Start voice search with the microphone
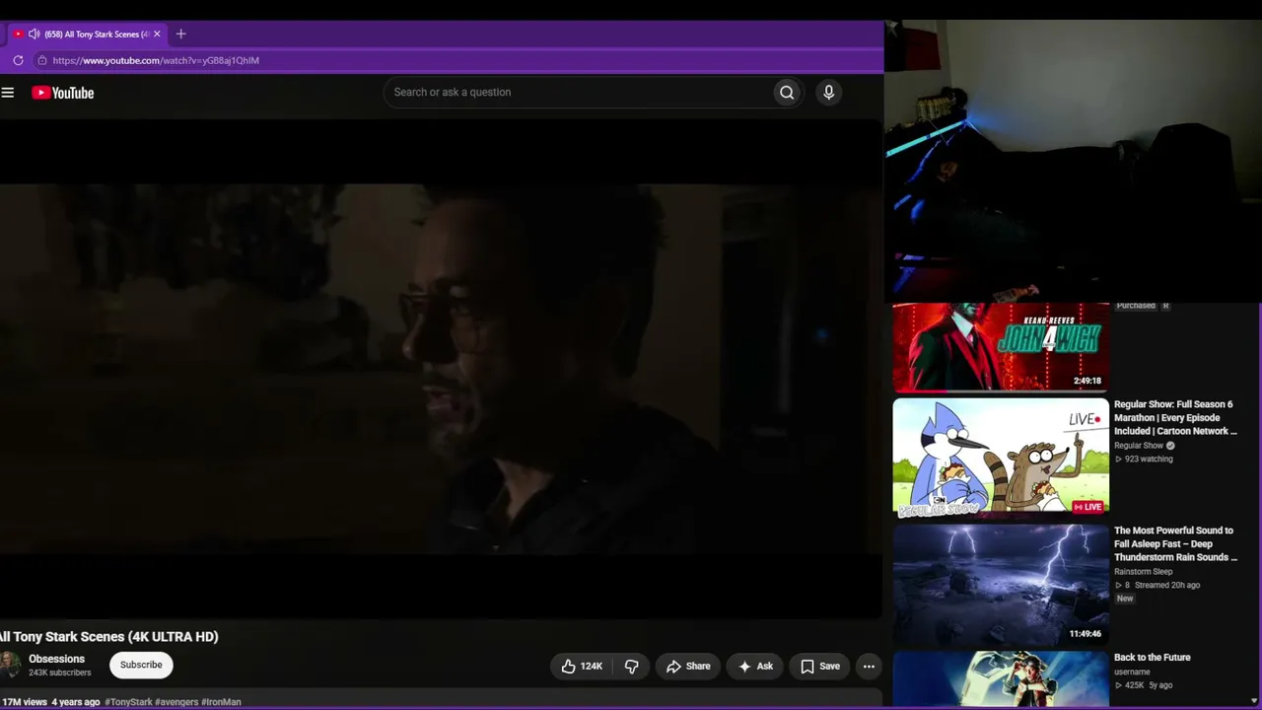The image size is (1262, 710). pos(828,93)
